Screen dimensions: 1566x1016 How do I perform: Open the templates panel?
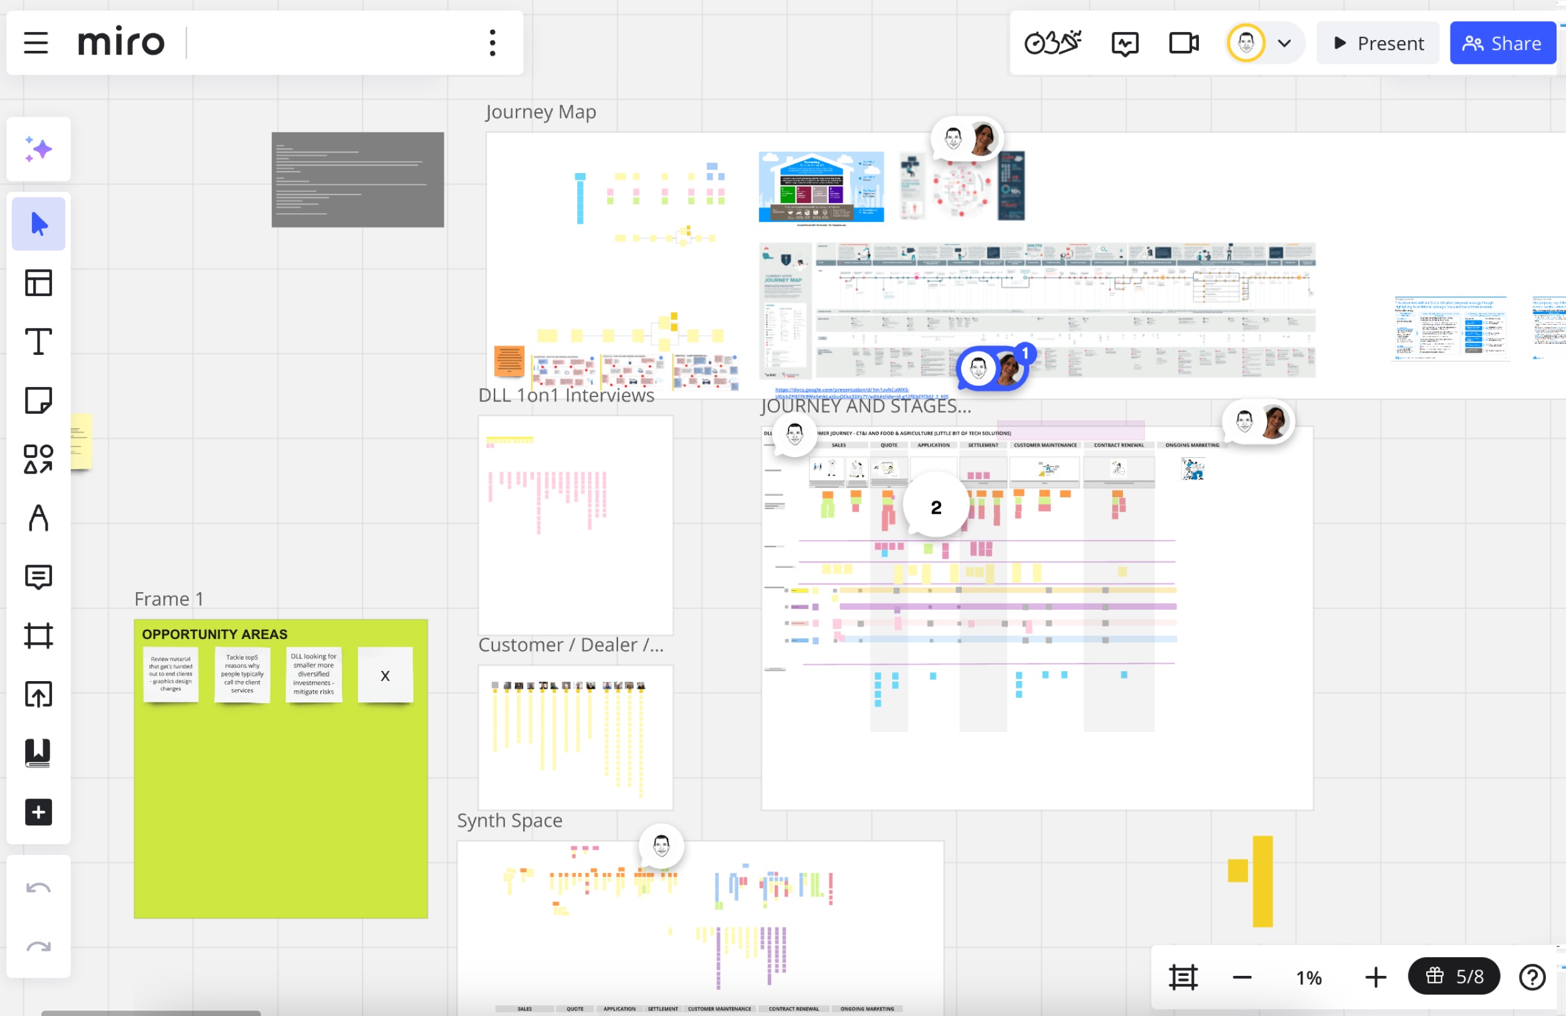point(38,283)
